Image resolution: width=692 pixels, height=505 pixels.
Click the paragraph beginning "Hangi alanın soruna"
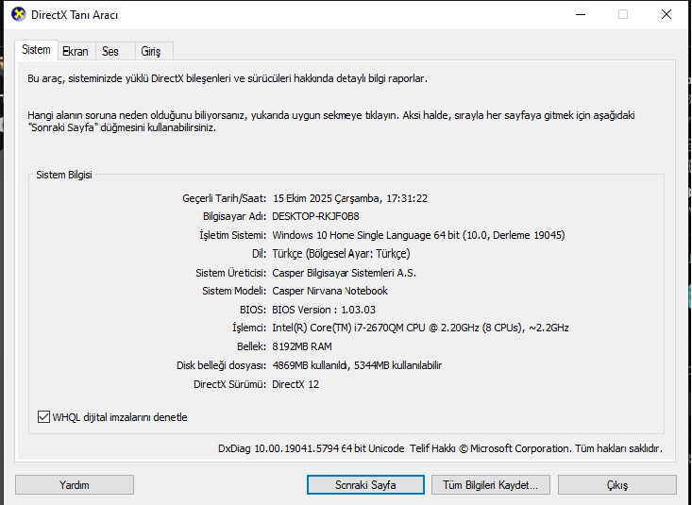pyautogui.click(x=331, y=122)
